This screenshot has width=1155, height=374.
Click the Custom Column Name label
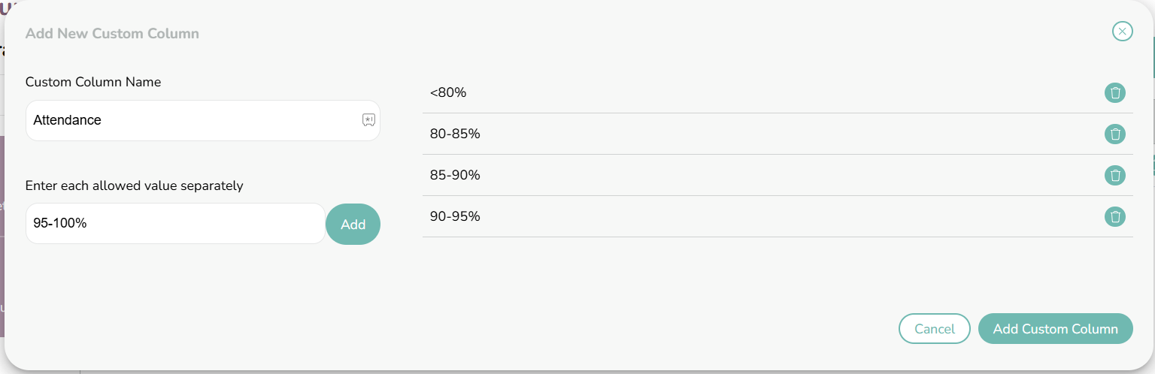pyautogui.click(x=93, y=82)
